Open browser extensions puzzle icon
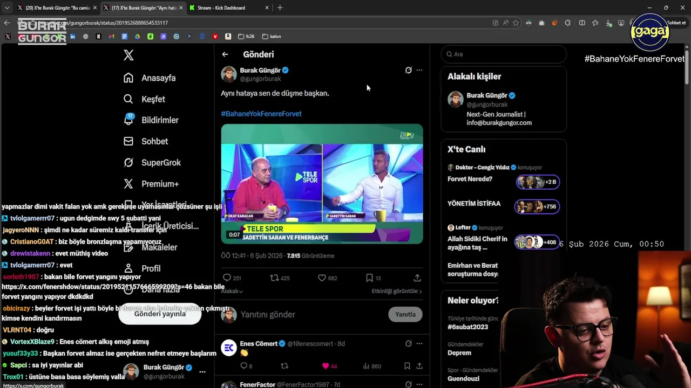The height and width of the screenshot is (388, 691). pyautogui.click(x=568, y=23)
